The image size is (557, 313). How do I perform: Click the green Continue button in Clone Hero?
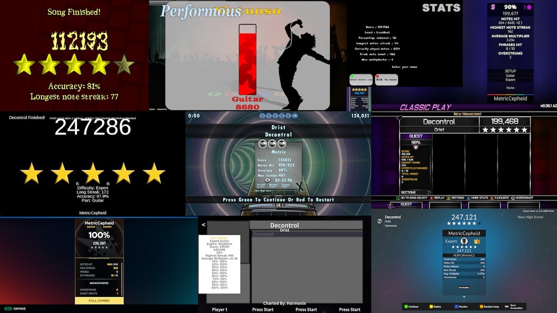(x=410, y=306)
